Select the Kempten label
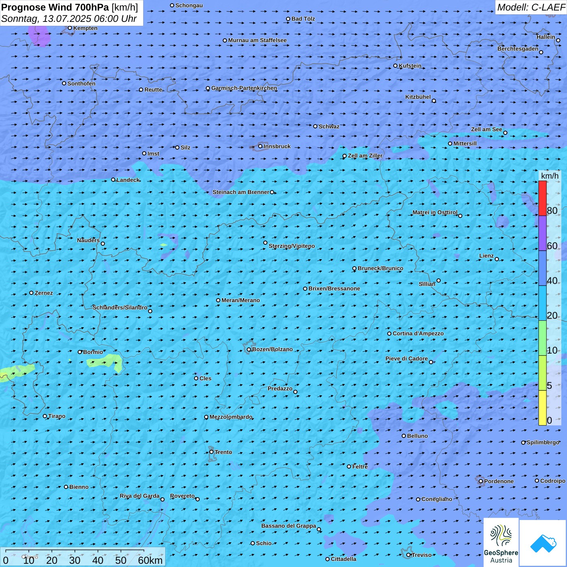This screenshot has height=567, width=567. [x=85, y=28]
